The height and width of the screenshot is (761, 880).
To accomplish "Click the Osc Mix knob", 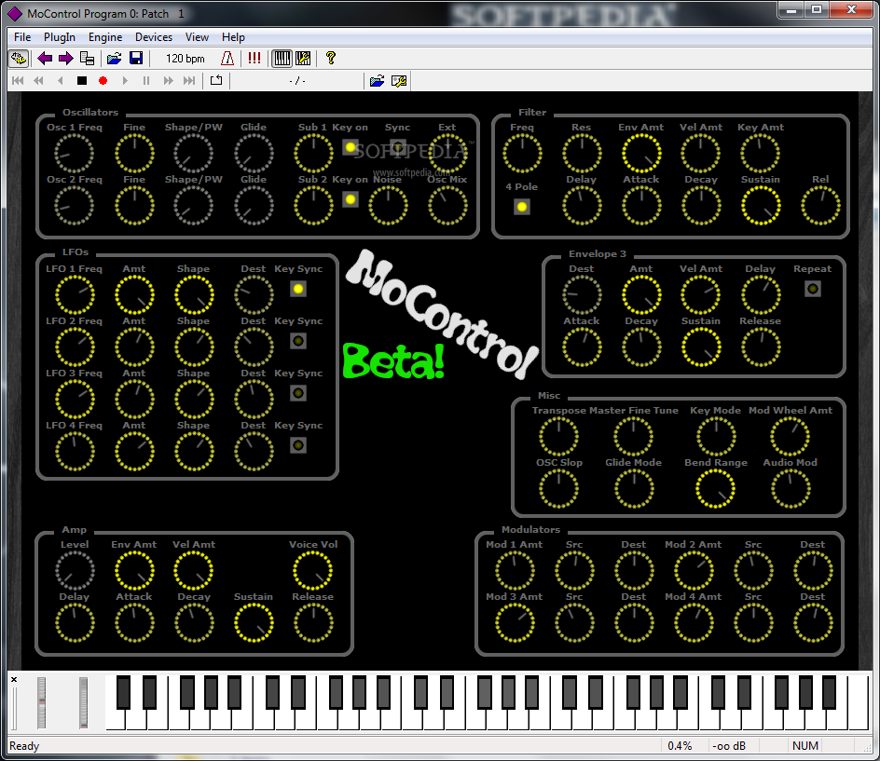I will (447, 206).
